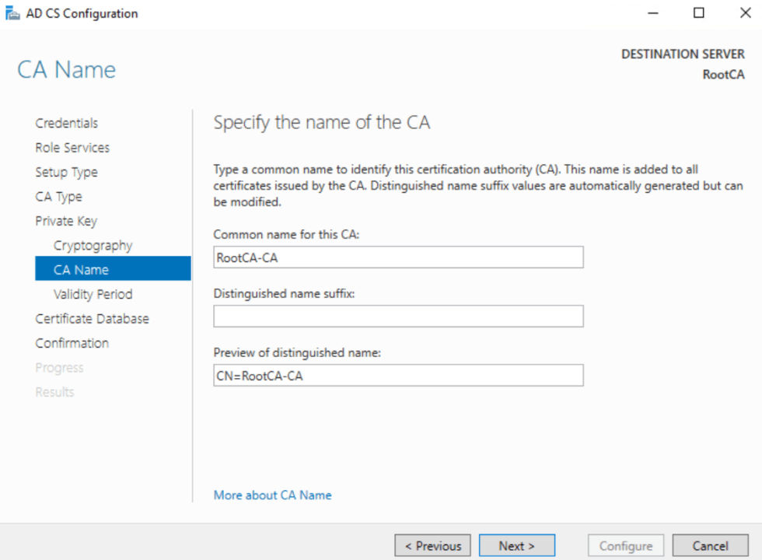This screenshot has height=560, width=762.
Task: Click the Next button to continue
Action: click(x=517, y=544)
